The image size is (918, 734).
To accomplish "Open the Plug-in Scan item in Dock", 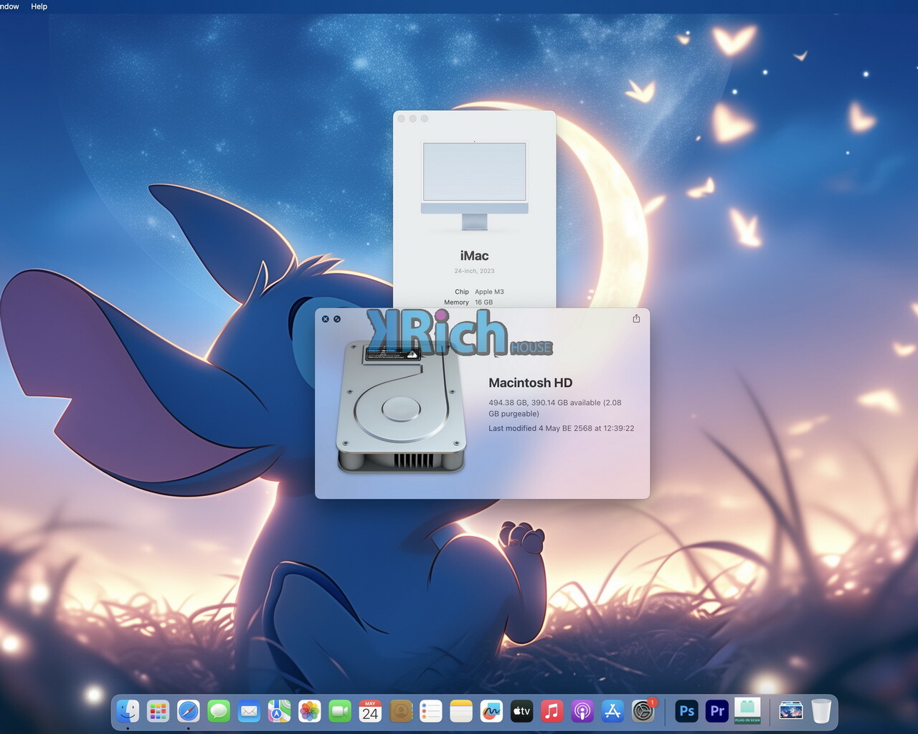I will coord(747,711).
